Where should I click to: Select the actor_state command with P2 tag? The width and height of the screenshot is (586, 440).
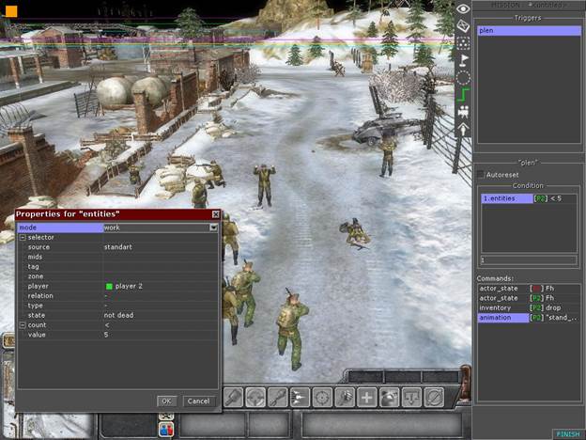(529, 298)
